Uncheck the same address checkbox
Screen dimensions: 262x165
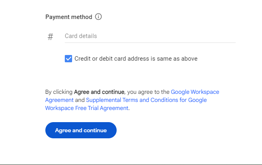(x=68, y=59)
